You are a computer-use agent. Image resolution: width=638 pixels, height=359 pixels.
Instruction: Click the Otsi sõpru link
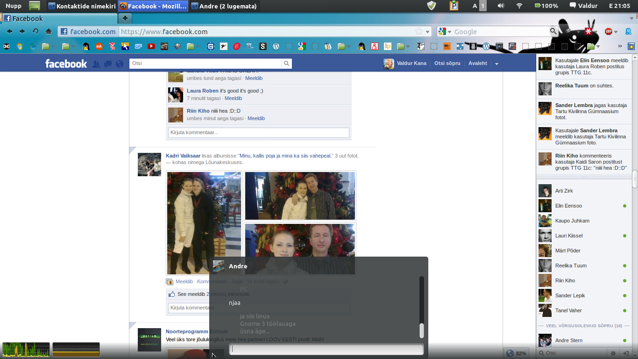[447, 63]
